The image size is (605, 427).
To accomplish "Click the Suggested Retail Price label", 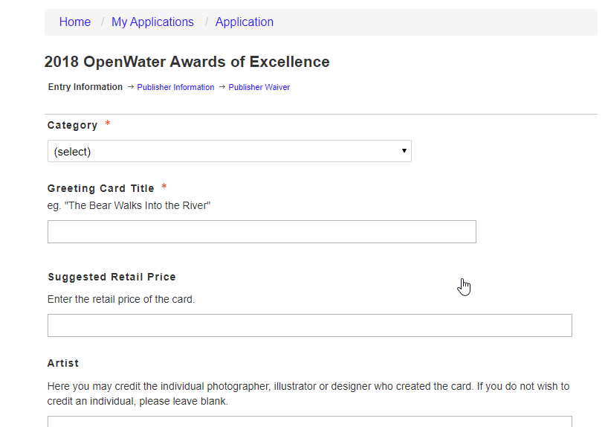I will (x=112, y=277).
